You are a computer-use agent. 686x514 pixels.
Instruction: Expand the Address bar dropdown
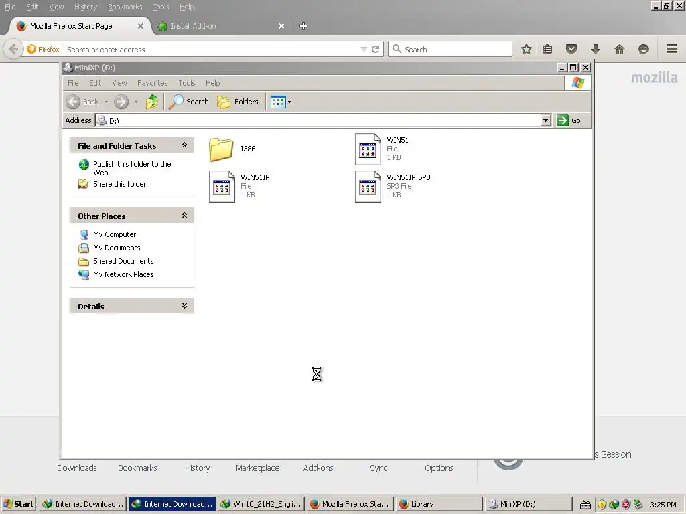click(545, 120)
